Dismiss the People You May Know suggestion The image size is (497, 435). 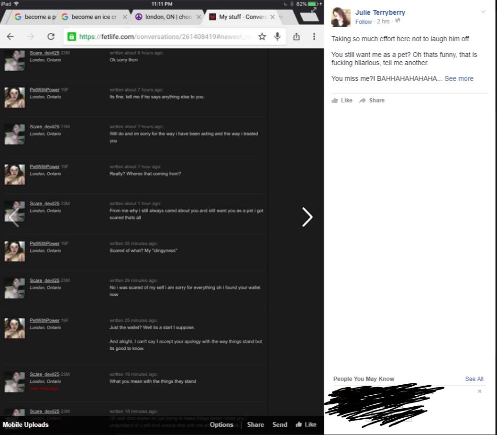[480, 391]
